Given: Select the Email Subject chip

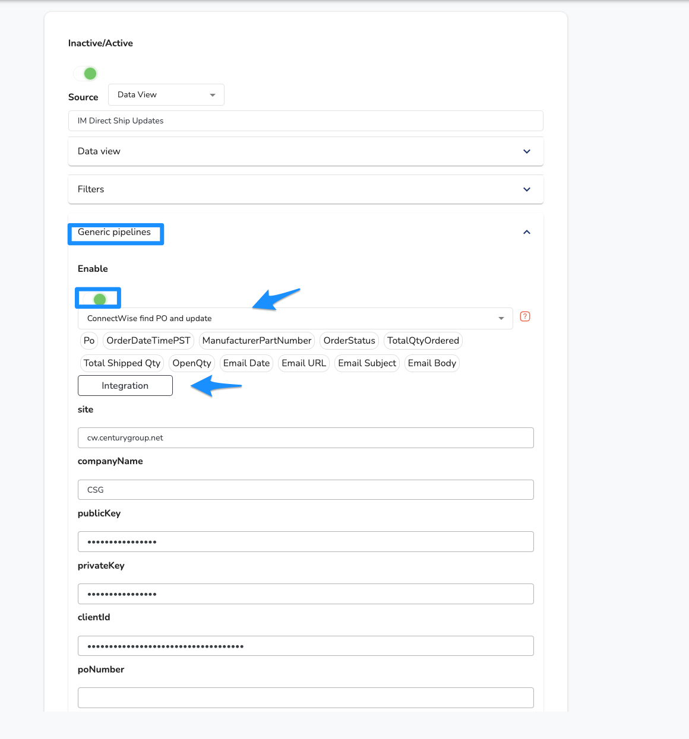Looking at the screenshot, I should pyautogui.click(x=367, y=363).
